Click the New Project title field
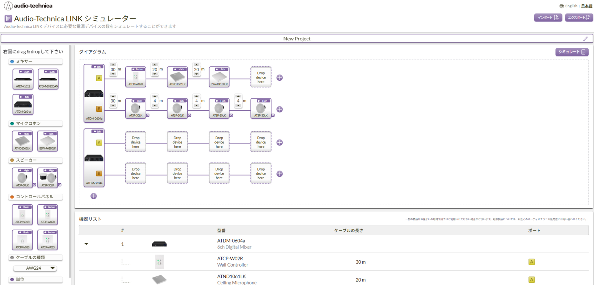594x285 pixels. click(296, 39)
